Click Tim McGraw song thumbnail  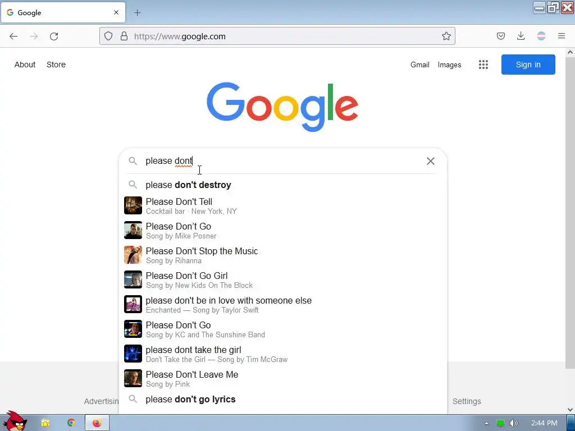pos(133,354)
